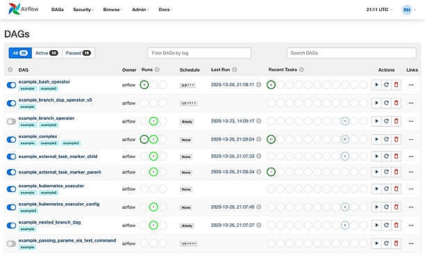Open the Browse dropdown menu
Screen dimensions: 425x256
coord(112,10)
